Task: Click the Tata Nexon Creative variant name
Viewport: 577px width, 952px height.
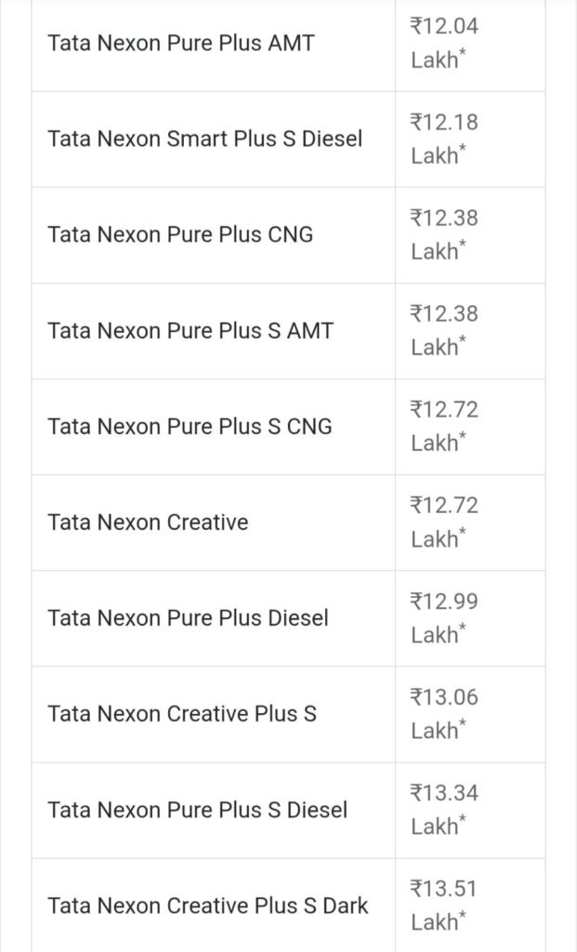Action: 148,522
